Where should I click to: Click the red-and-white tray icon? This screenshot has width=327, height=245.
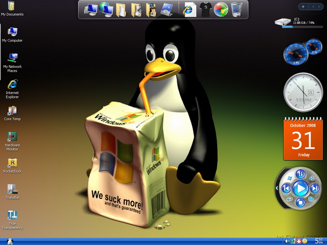pyautogui.click(x=299, y=241)
